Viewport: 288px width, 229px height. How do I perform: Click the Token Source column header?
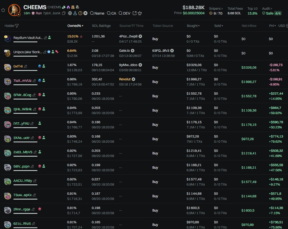click(163, 26)
